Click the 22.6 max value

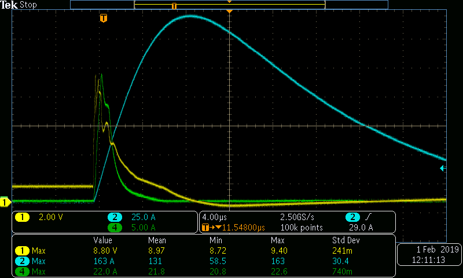(x=279, y=272)
